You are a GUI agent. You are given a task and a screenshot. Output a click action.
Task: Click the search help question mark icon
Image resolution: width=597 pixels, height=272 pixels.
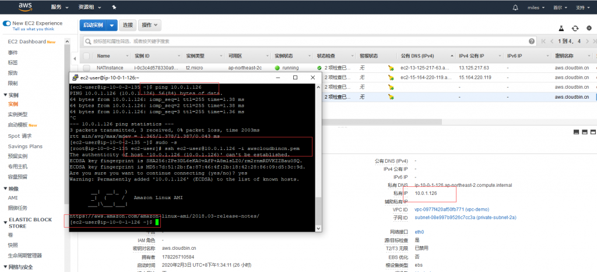point(532,41)
